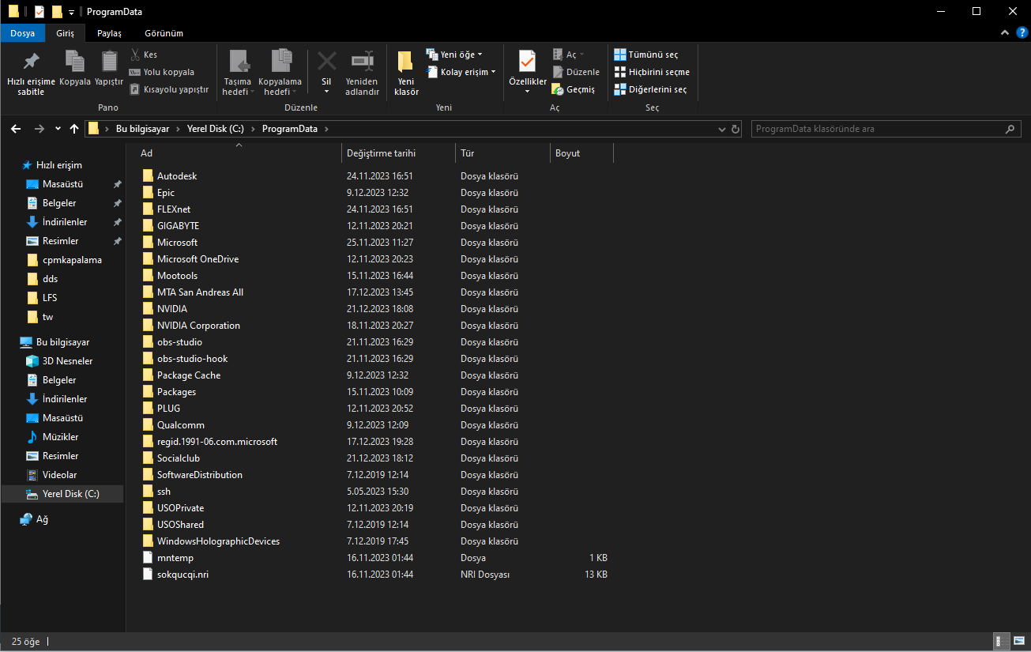
Task: Open Taşıma hedefi move-to dropdown
Action: point(237,73)
